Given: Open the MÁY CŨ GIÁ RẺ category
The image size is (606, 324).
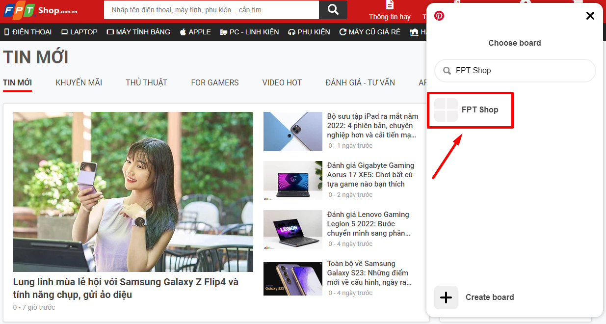Looking at the screenshot, I should [x=370, y=32].
